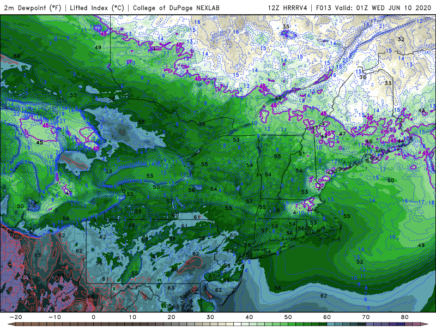Click the '12Z HRRRV4' model run label

pyautogui.click(x=288, y=8)
